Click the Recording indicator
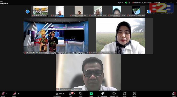 point(137,3)
